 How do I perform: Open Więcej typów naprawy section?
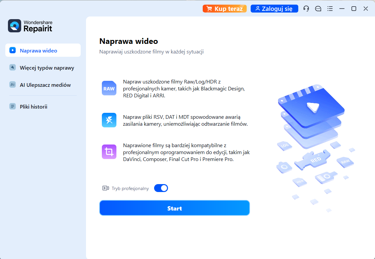pos(43,68)
